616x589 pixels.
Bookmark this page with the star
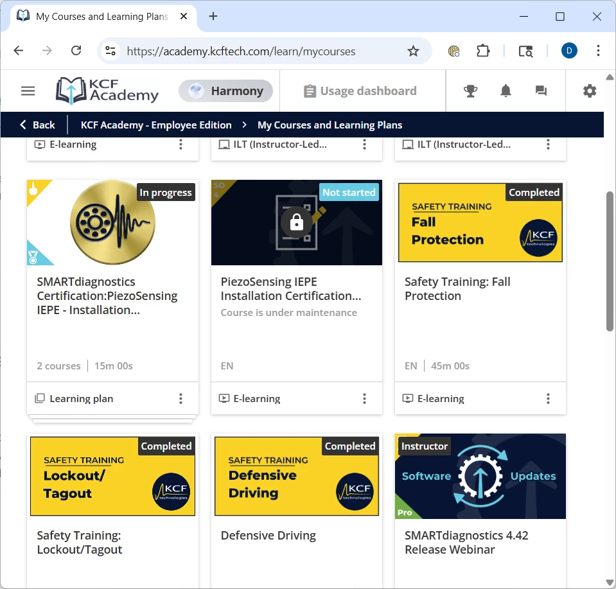413,51
